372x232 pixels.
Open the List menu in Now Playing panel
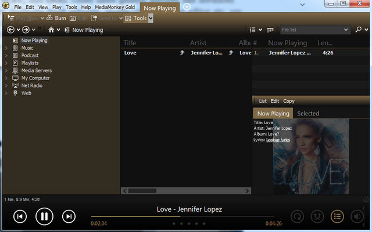pos(263,101)
